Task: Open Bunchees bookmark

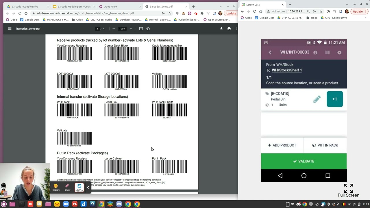Action: tap(128, 20)
